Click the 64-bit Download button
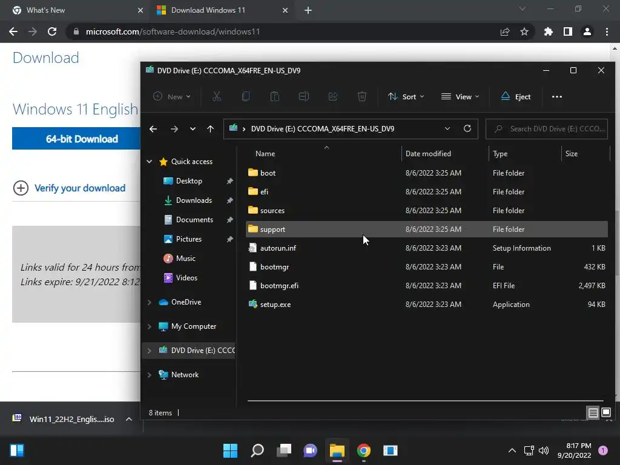Screen dimensions: 620x465 point(76,139)
